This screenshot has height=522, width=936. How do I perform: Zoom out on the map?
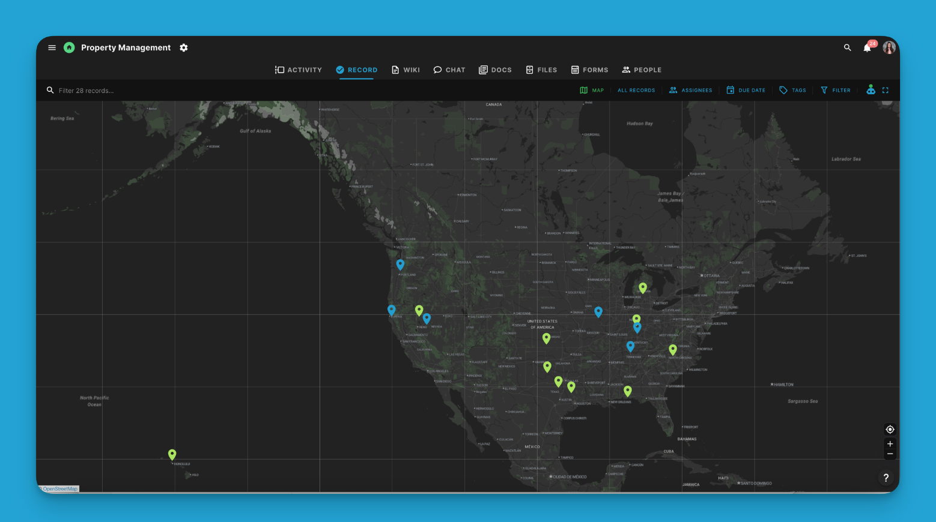tap(890, 454)
